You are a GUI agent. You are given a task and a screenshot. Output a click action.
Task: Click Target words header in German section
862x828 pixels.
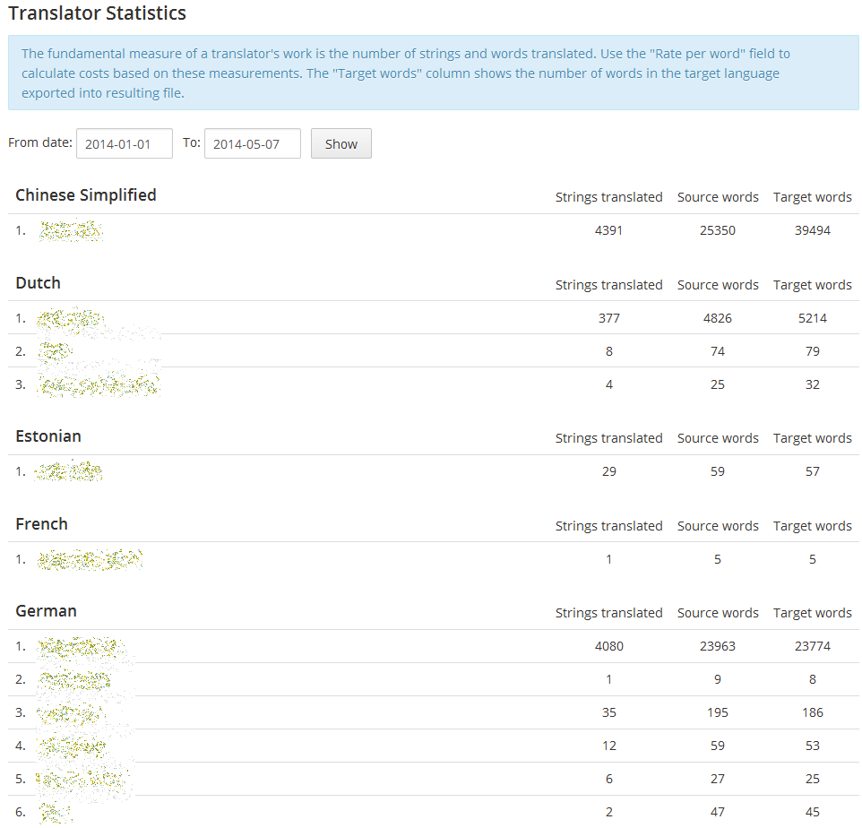pos(813,613)
